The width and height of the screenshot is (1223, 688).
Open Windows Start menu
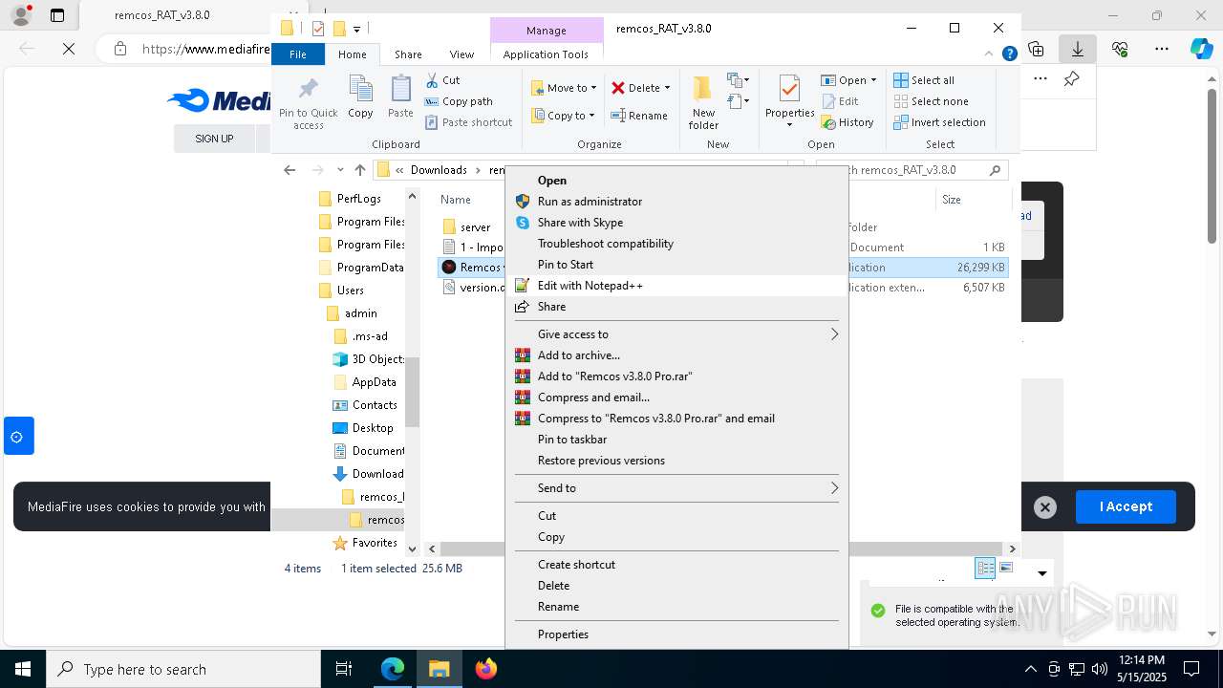pos(22,669)
